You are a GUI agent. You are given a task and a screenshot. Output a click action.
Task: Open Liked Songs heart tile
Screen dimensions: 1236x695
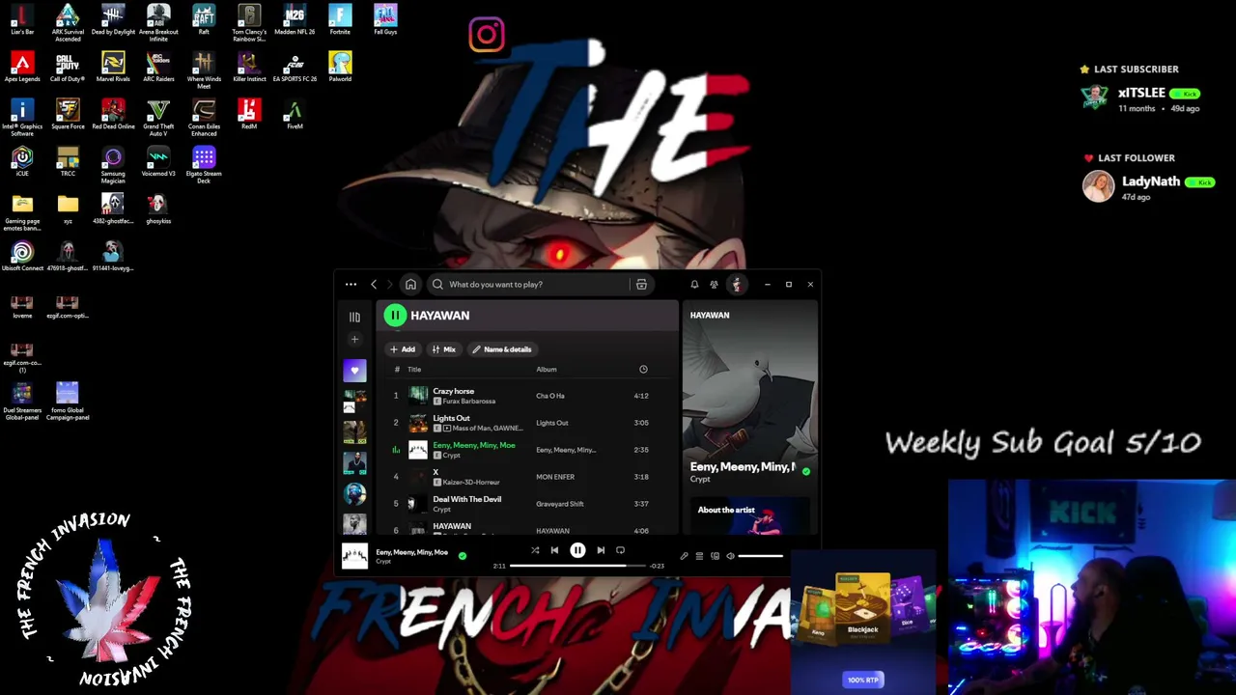click(x=354, y=371)
